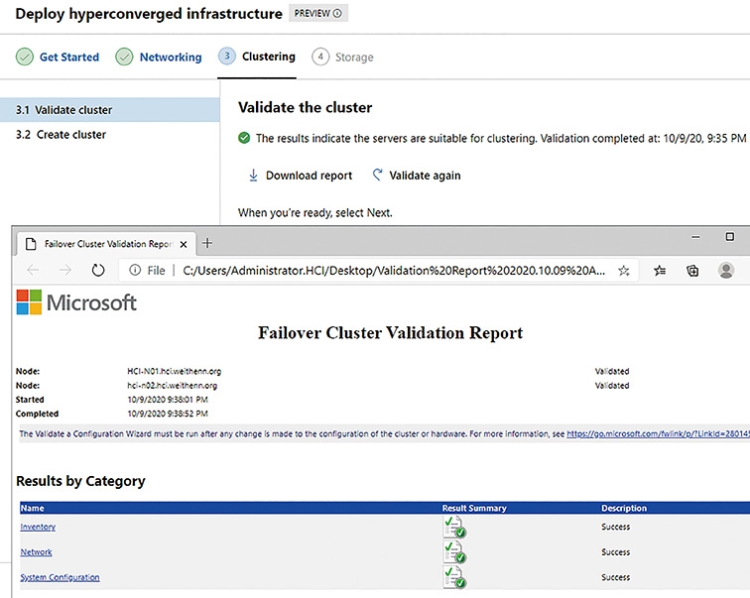
Task: Click the browser address bar URL
Action: (x=394, y=271)
